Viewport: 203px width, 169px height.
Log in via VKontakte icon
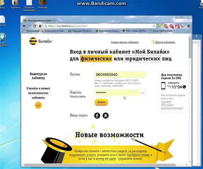[x=106, y=116]
